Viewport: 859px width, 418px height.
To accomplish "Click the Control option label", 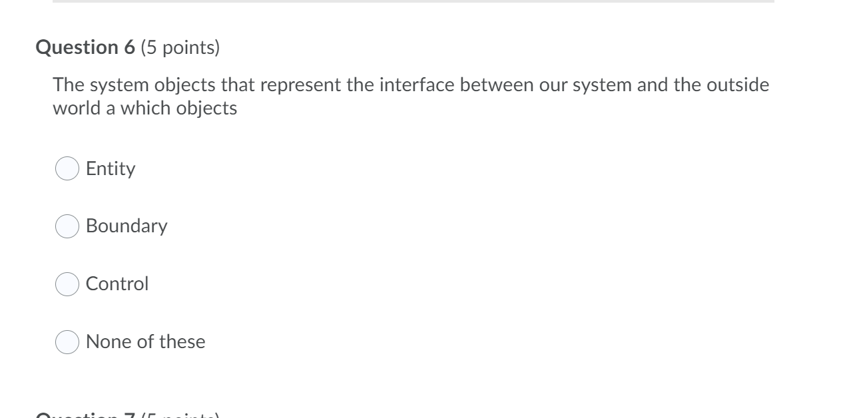I will tap(117, 284).
